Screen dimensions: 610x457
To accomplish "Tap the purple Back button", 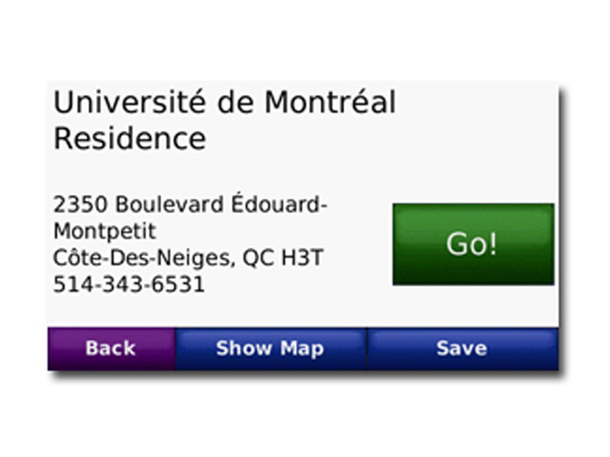I will 111,348.
